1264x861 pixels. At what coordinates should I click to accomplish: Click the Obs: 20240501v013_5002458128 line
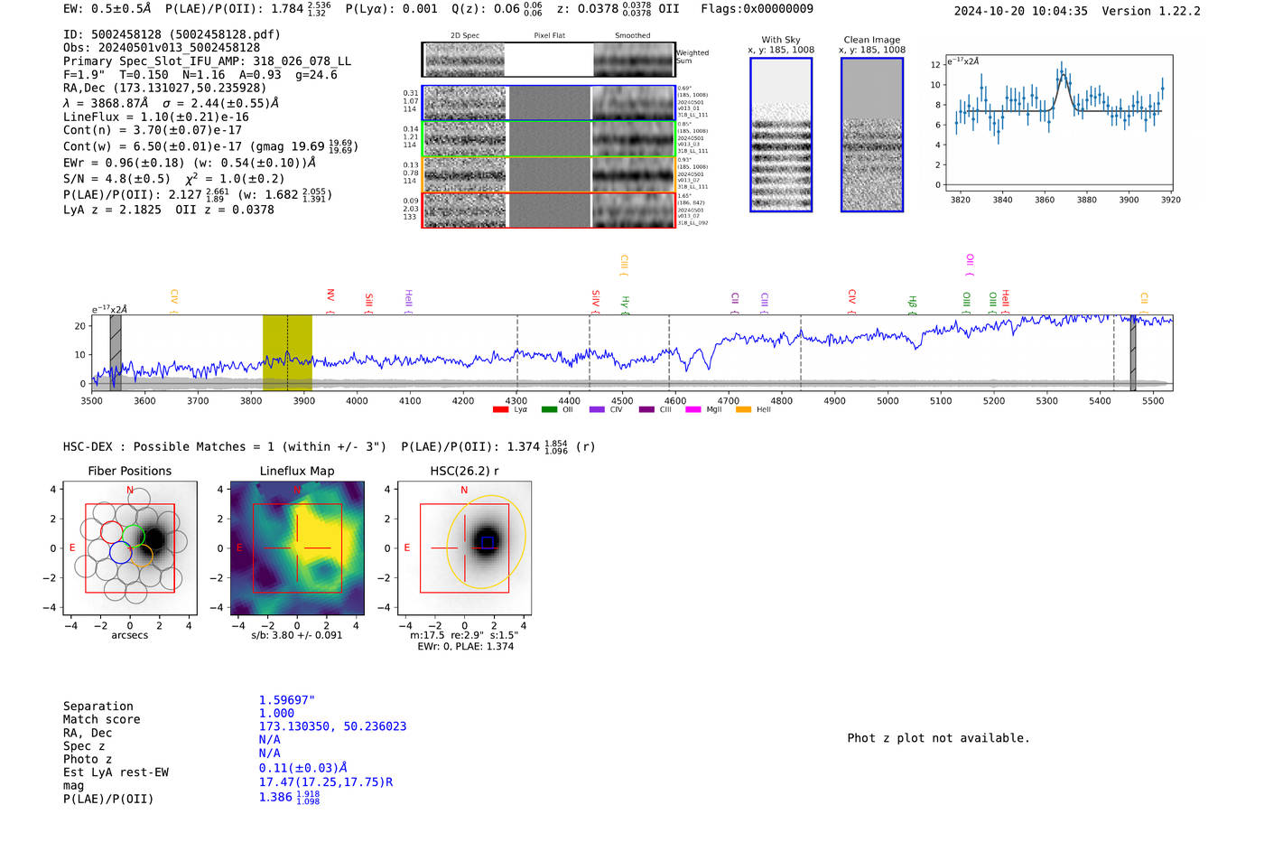point(162,48)
